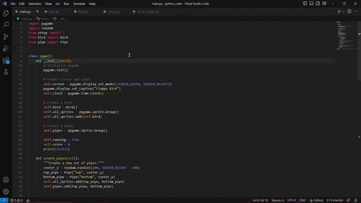Open the Selection menu
Screen dimensions: 361x203
[35, 4]
